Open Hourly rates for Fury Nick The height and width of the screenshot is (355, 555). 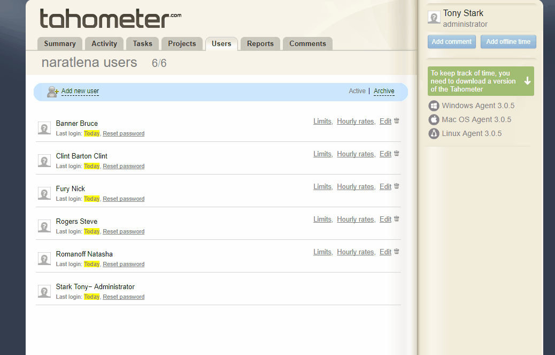[x=356, y=186]
